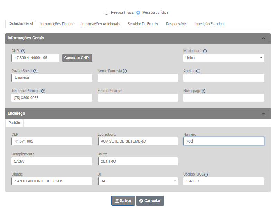This screenshot has height=208, width=277.
Task: Collapse the Endereço section chevron
Action: tap(264, 114)
